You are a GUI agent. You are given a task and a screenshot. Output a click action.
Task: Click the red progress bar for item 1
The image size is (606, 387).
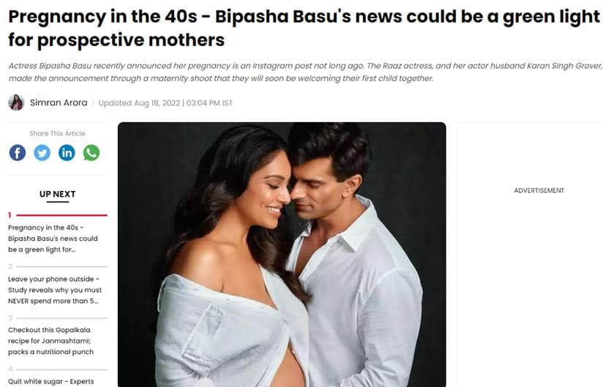click(61, 215)
